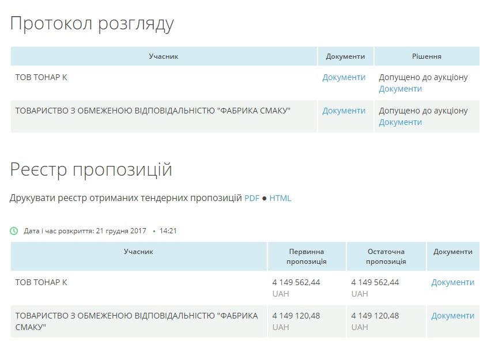Open ТОВ ТОНАР К documents in protocol Документи column
Screen dimensions: 487x360
pos(343,77)
